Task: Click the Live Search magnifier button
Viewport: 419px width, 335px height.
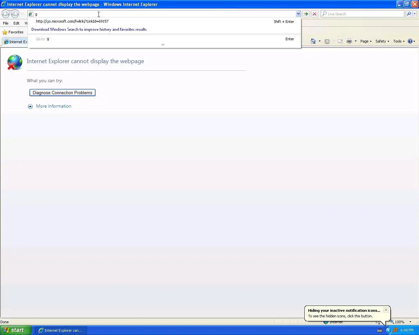Action: 409,14
